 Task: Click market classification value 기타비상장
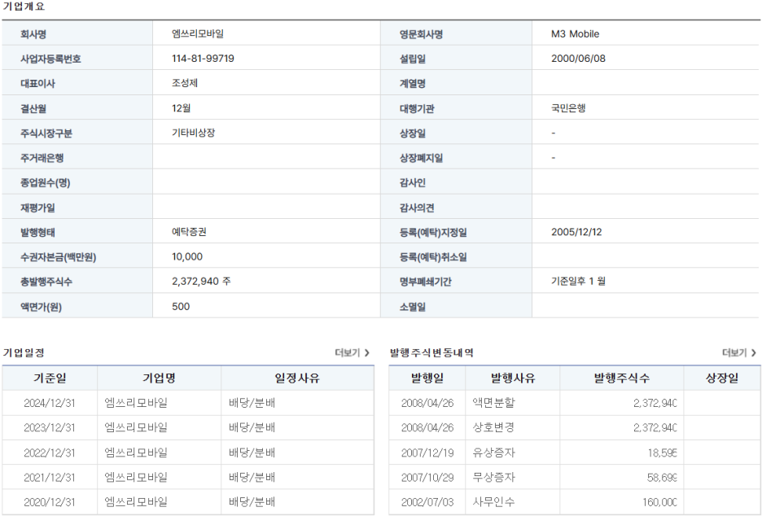[193, 133]
